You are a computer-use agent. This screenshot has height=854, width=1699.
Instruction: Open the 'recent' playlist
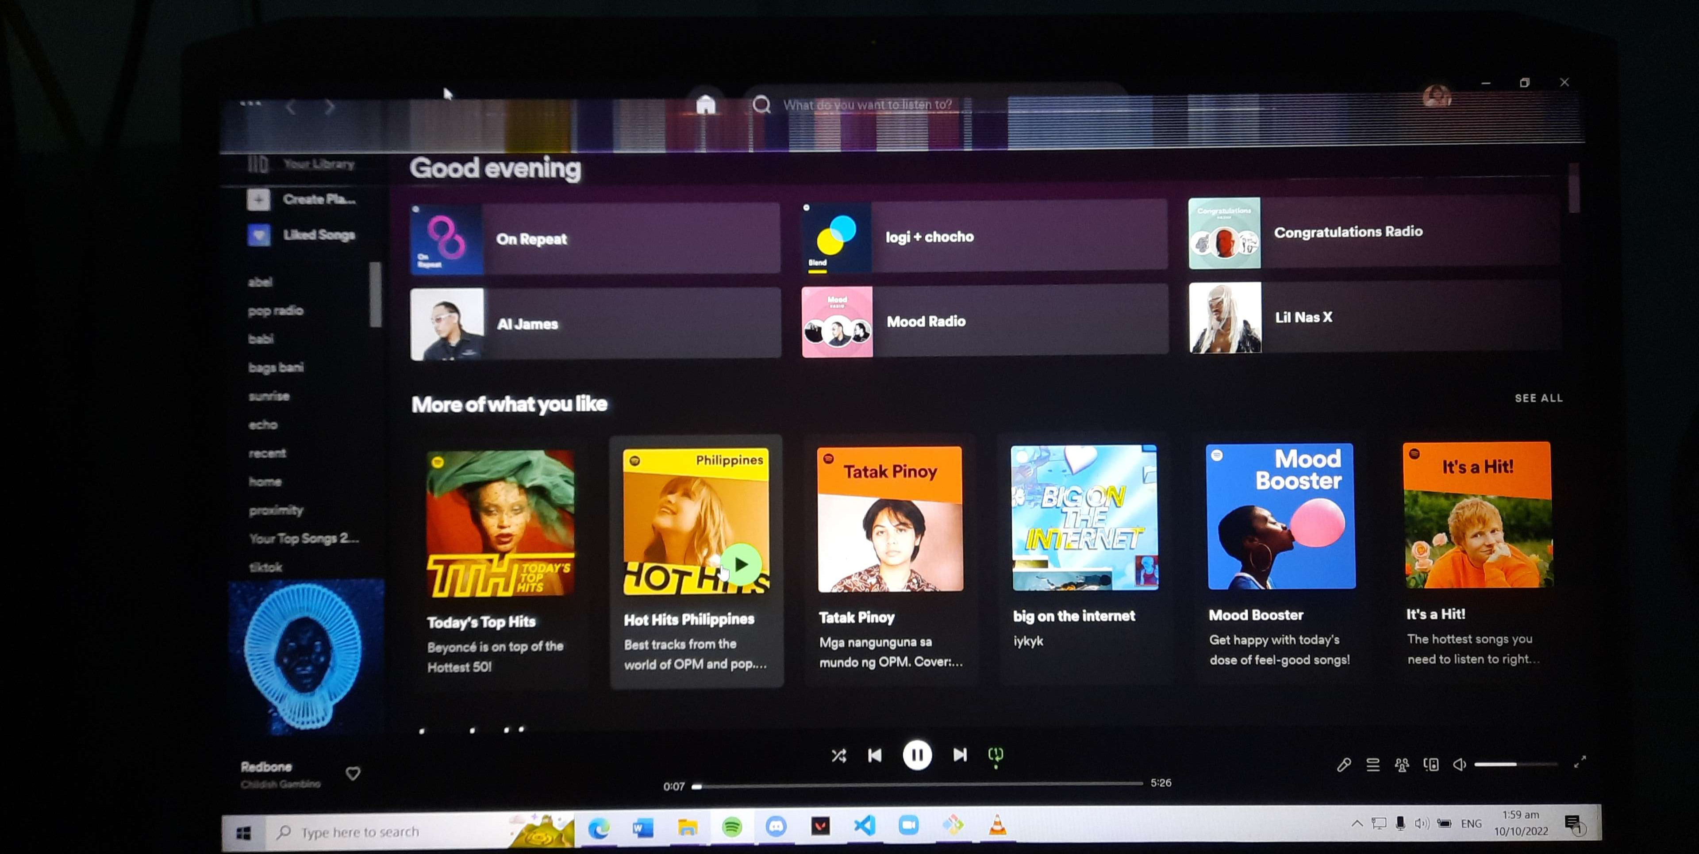click(267, 453)
